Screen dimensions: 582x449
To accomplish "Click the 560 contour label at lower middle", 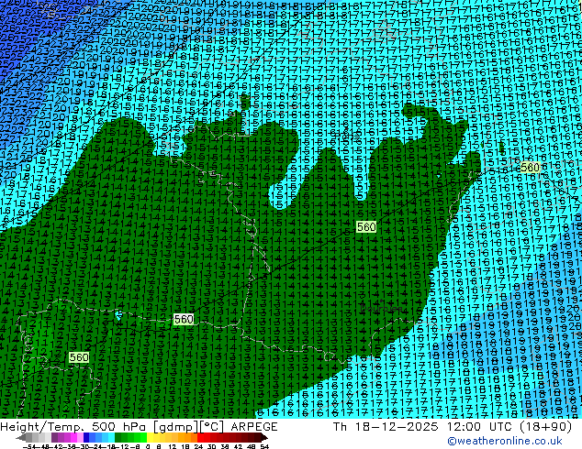I will [184, 319].
